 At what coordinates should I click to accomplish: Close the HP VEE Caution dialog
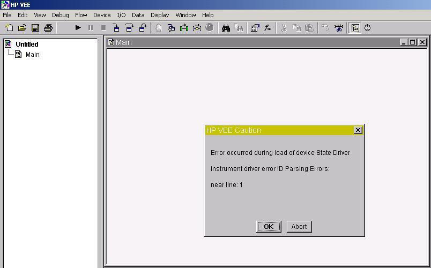pos(358,130)
